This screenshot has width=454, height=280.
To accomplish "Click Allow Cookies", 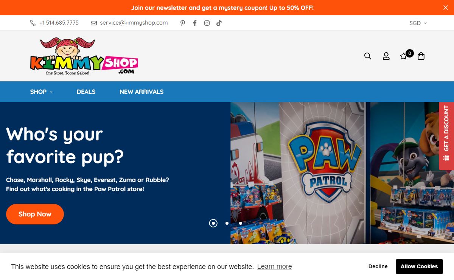I will [419, 266].
